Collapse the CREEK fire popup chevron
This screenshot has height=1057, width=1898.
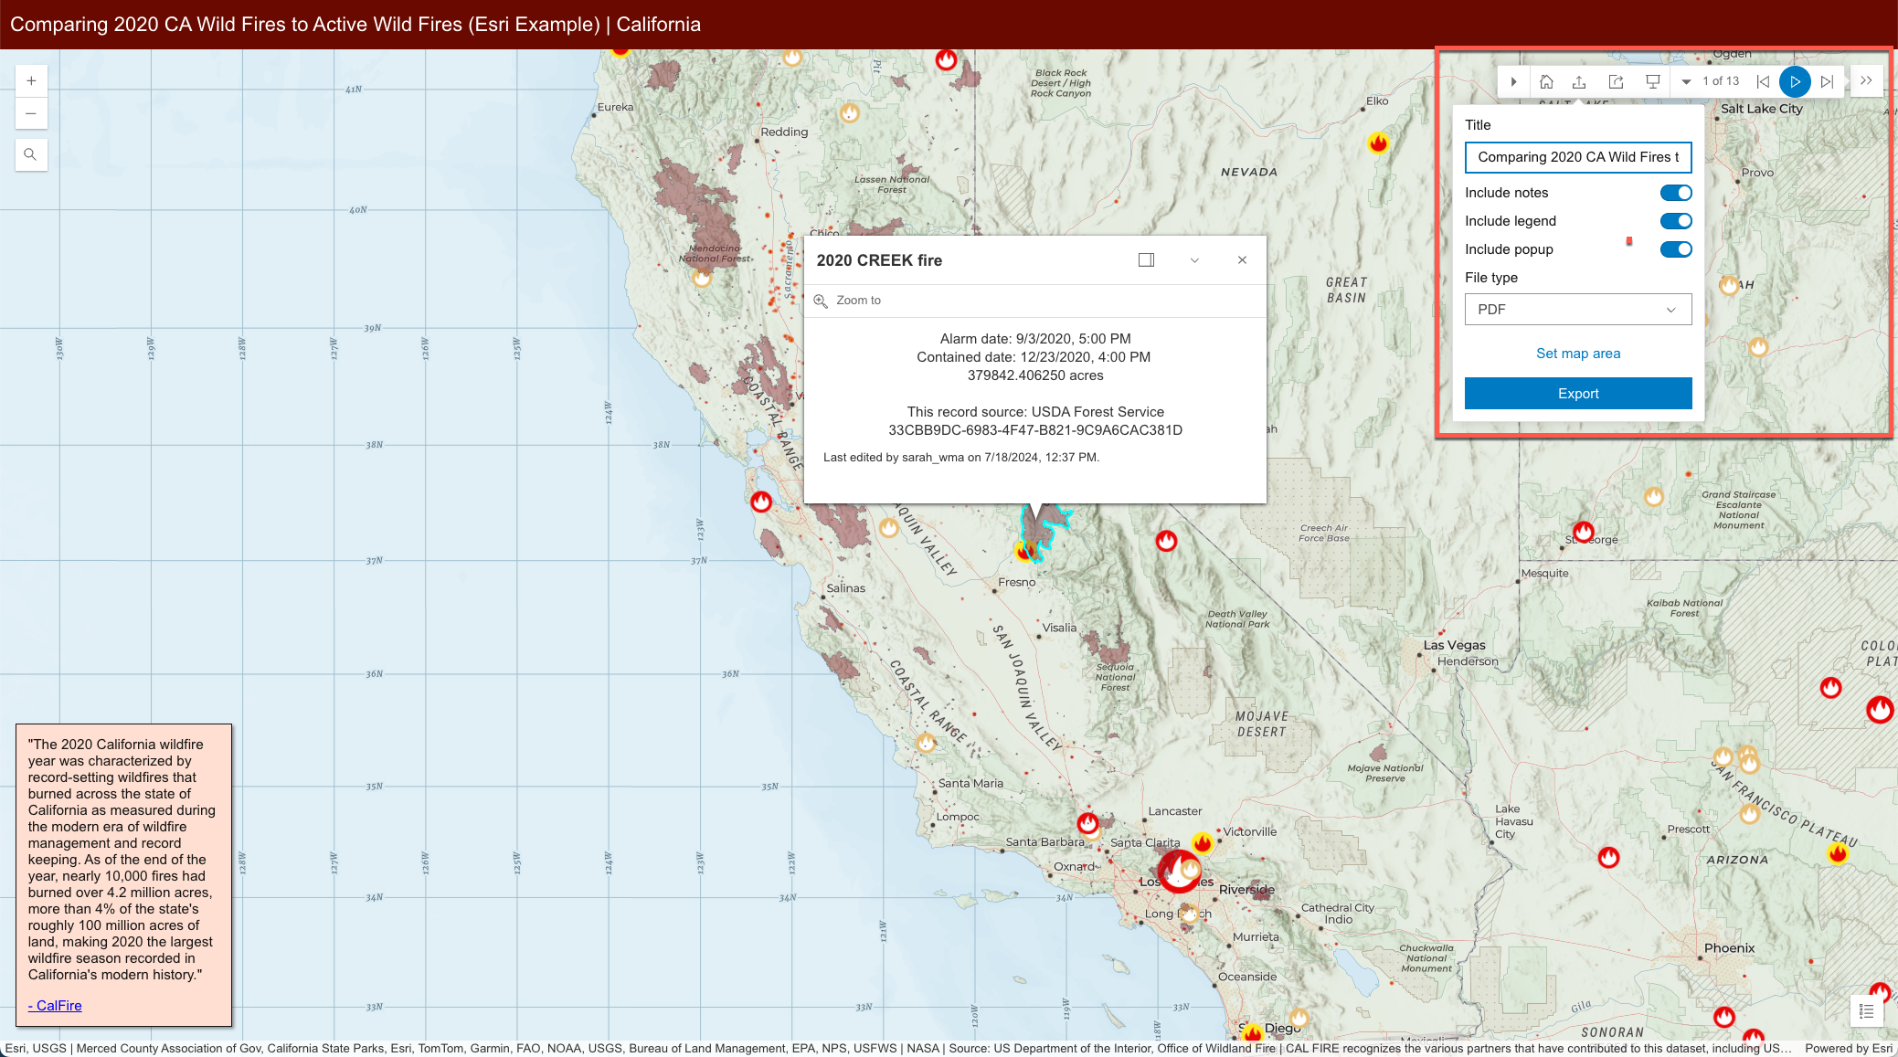(1194, 260)
